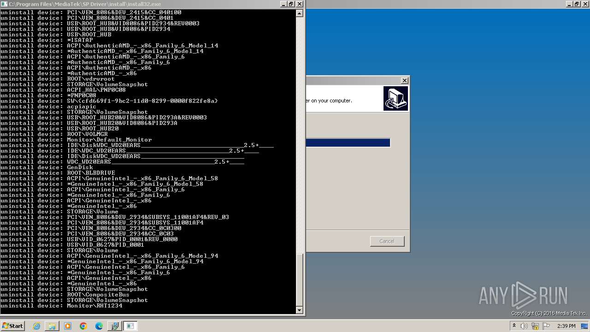This screenshot has height=332, width=590.
Task: Click the line 'ACPI\GenuineIntel_-_x86_Family_6_Model_58'
Action: click(109, 178)
